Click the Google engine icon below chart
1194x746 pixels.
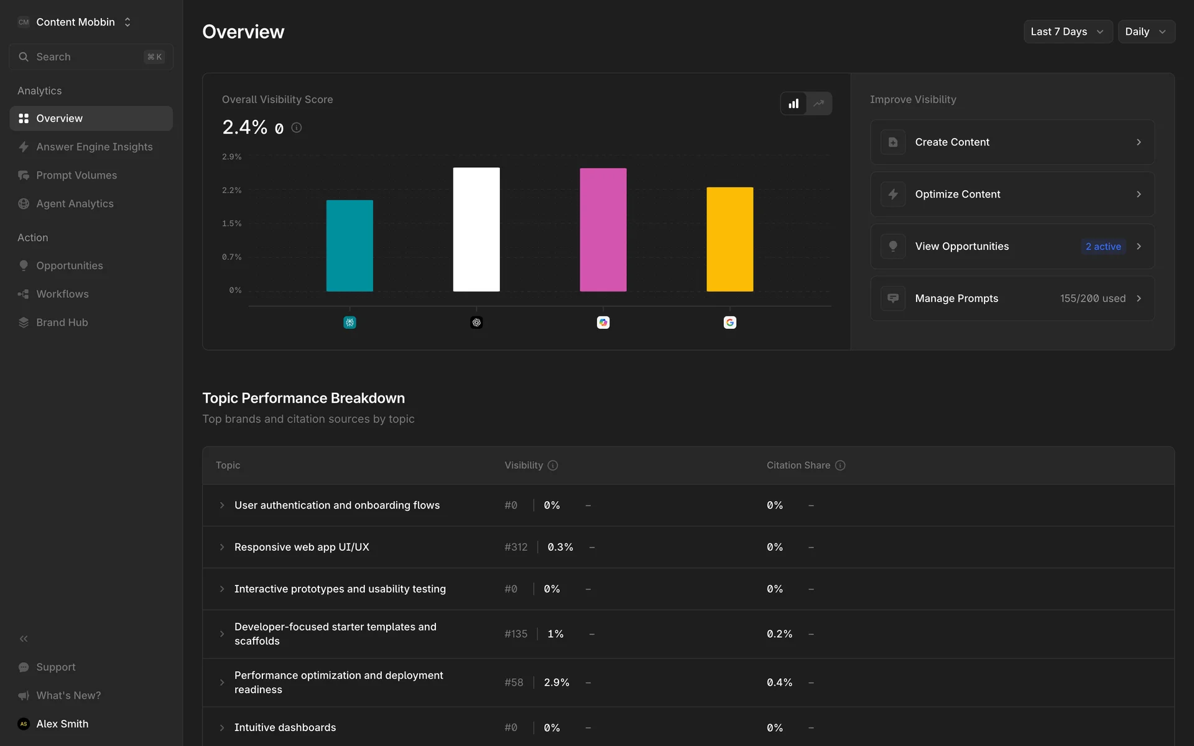click(729, 322)
